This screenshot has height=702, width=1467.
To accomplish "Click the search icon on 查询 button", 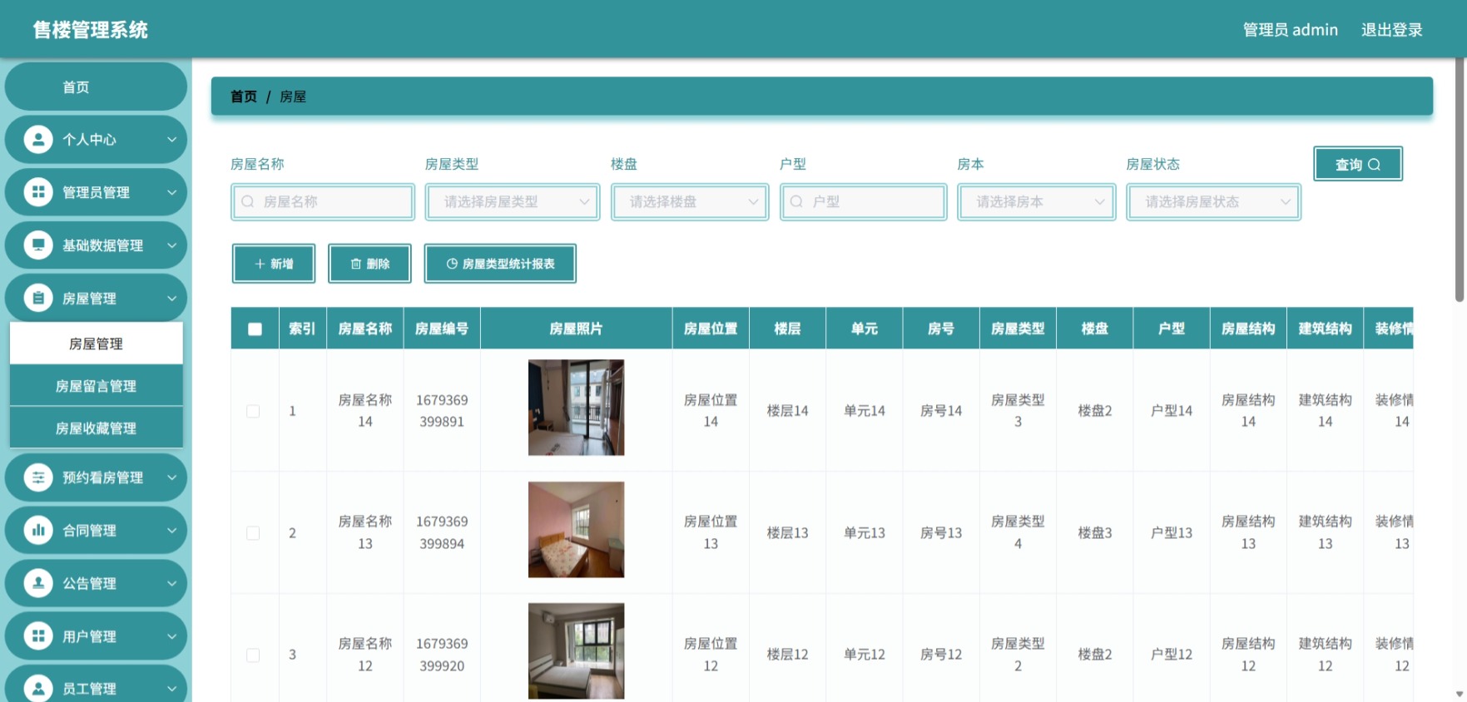I will click(x=1374, y=165).
